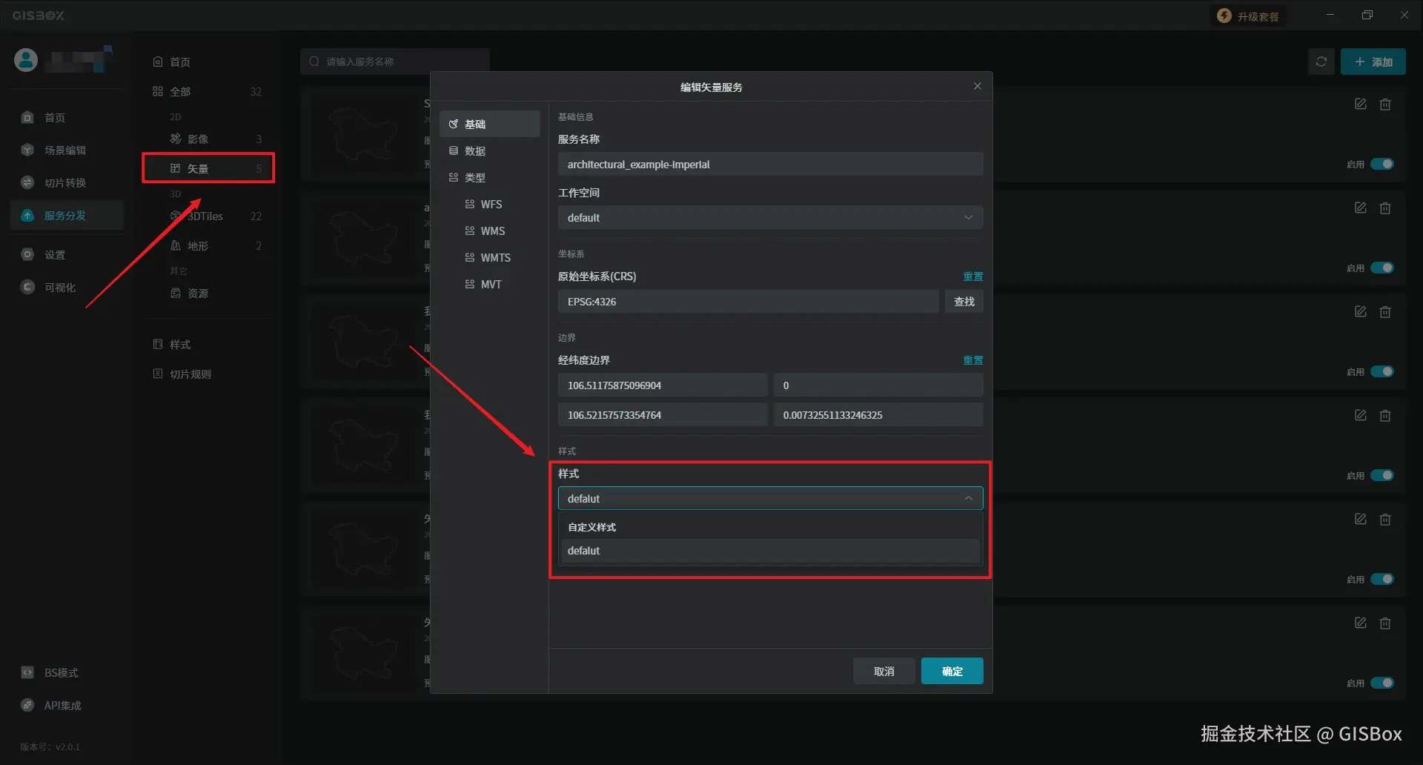Screen dimensions: 1423x765
Task: Toggle 启用 switch on fourth service
Action: (x=1381, y=475)
